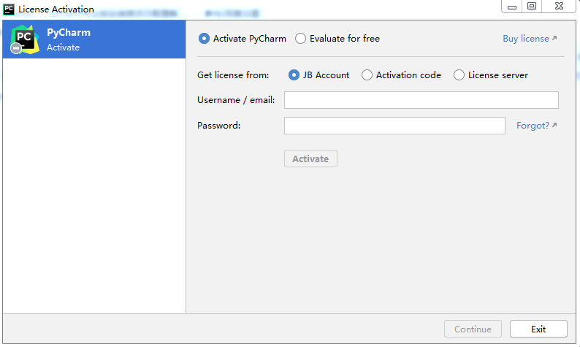Click the Continue button
The image size is (580, 347).
[x=473, y=329]
